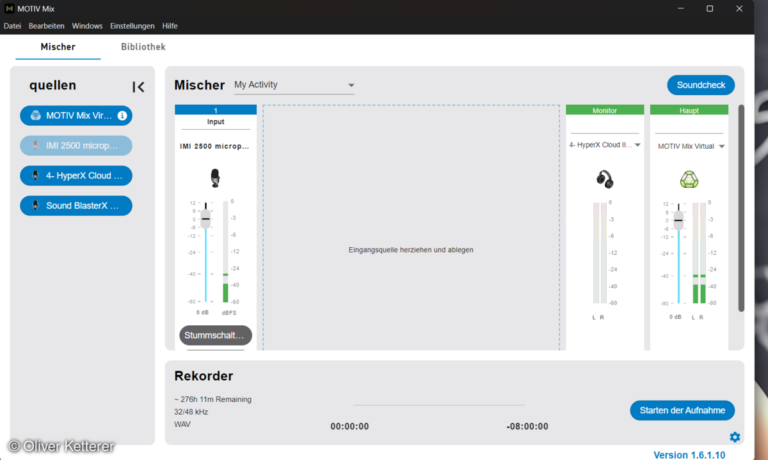Viewport: 768px width, 460px height.
Task: Open the Datei menu
Action: coord(12,26)
